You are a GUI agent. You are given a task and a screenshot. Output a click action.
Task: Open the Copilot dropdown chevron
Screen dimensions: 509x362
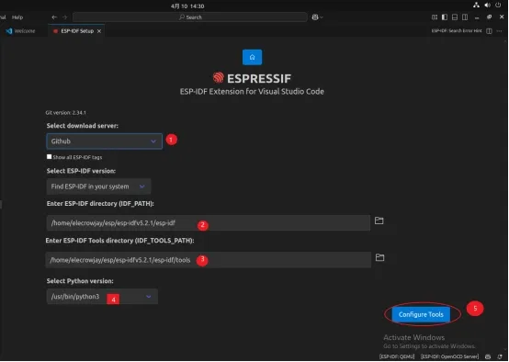[322, 17]
